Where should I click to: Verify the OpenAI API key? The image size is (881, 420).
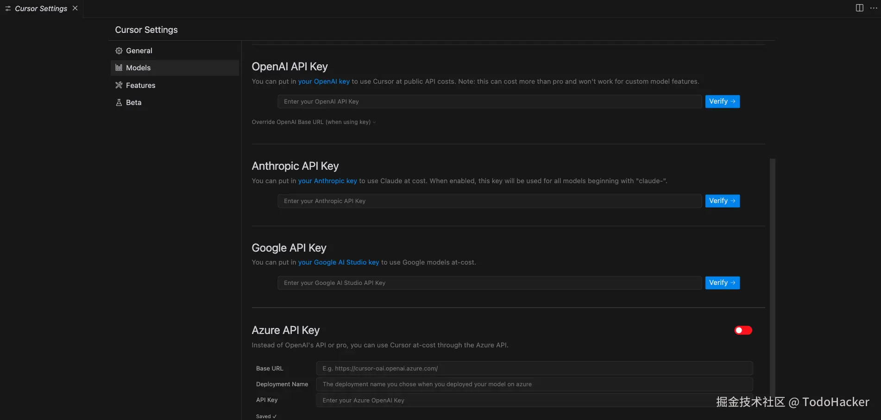[722, 101]
